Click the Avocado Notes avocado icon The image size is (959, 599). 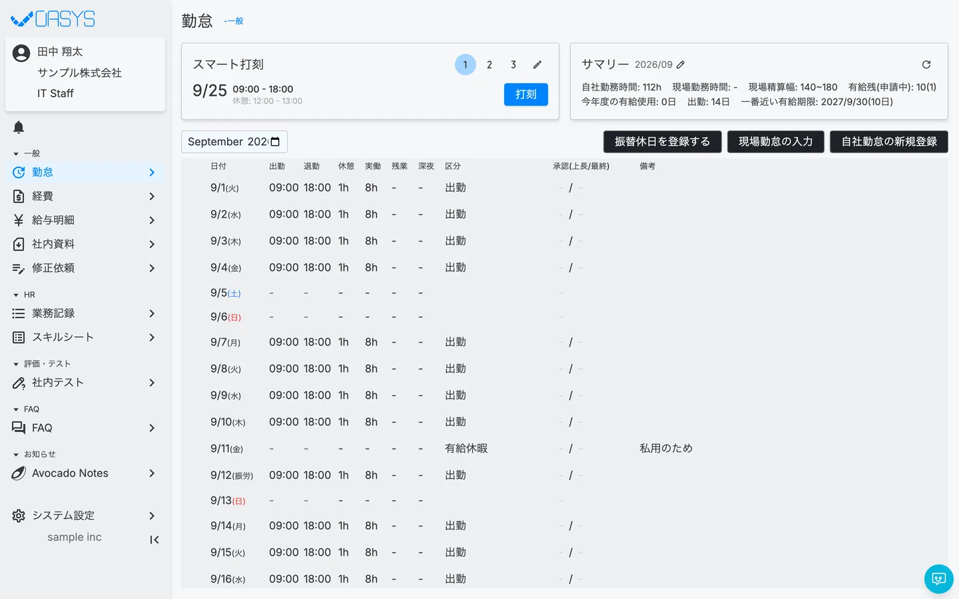coord(19,473)
